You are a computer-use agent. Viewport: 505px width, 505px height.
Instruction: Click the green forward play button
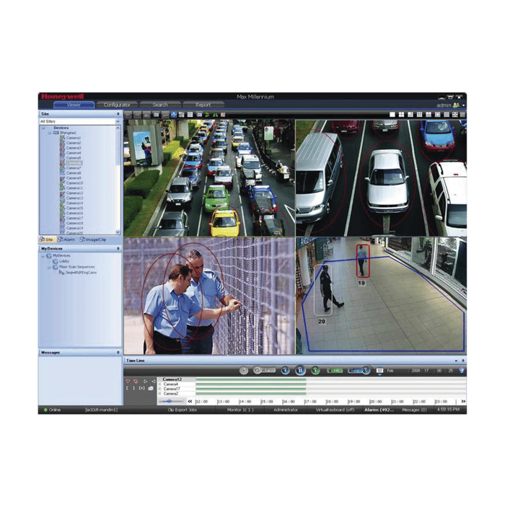(x=315, y=371)
